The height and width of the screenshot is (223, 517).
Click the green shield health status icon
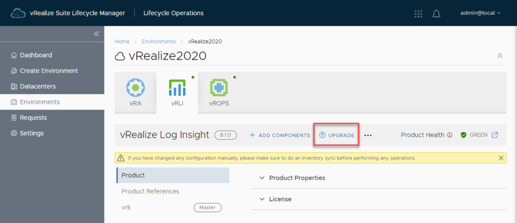(463, 135)
